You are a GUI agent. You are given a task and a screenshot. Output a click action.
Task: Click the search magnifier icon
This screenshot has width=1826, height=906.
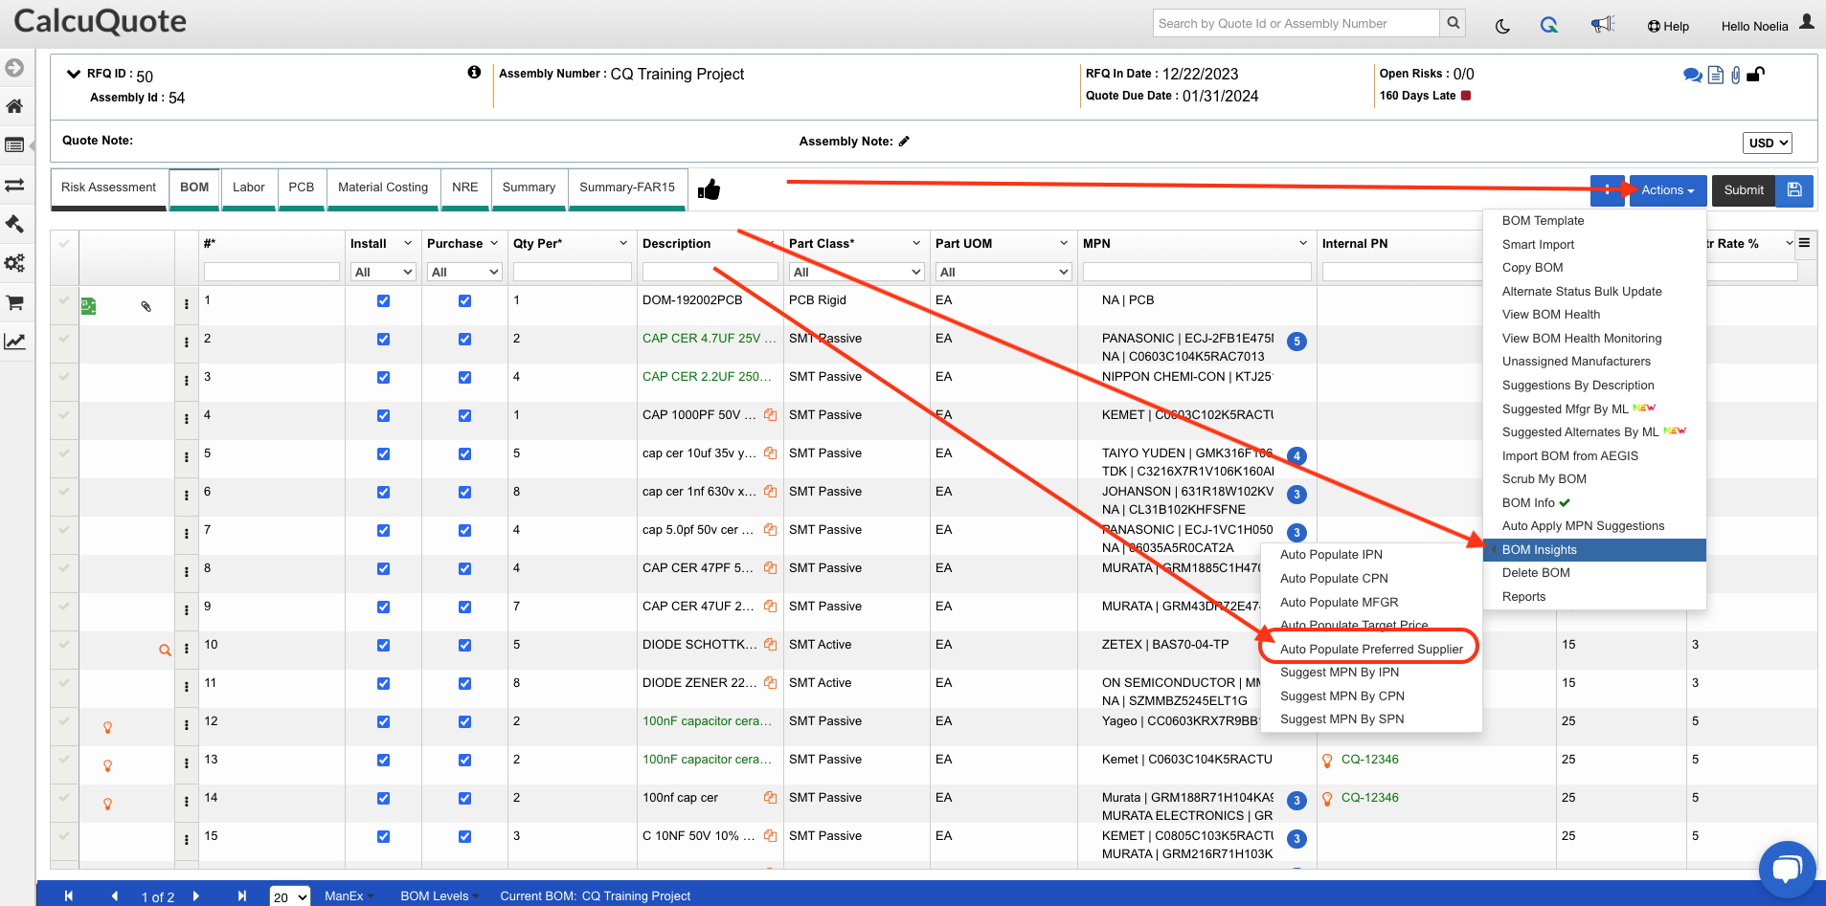pos(1453,23)
